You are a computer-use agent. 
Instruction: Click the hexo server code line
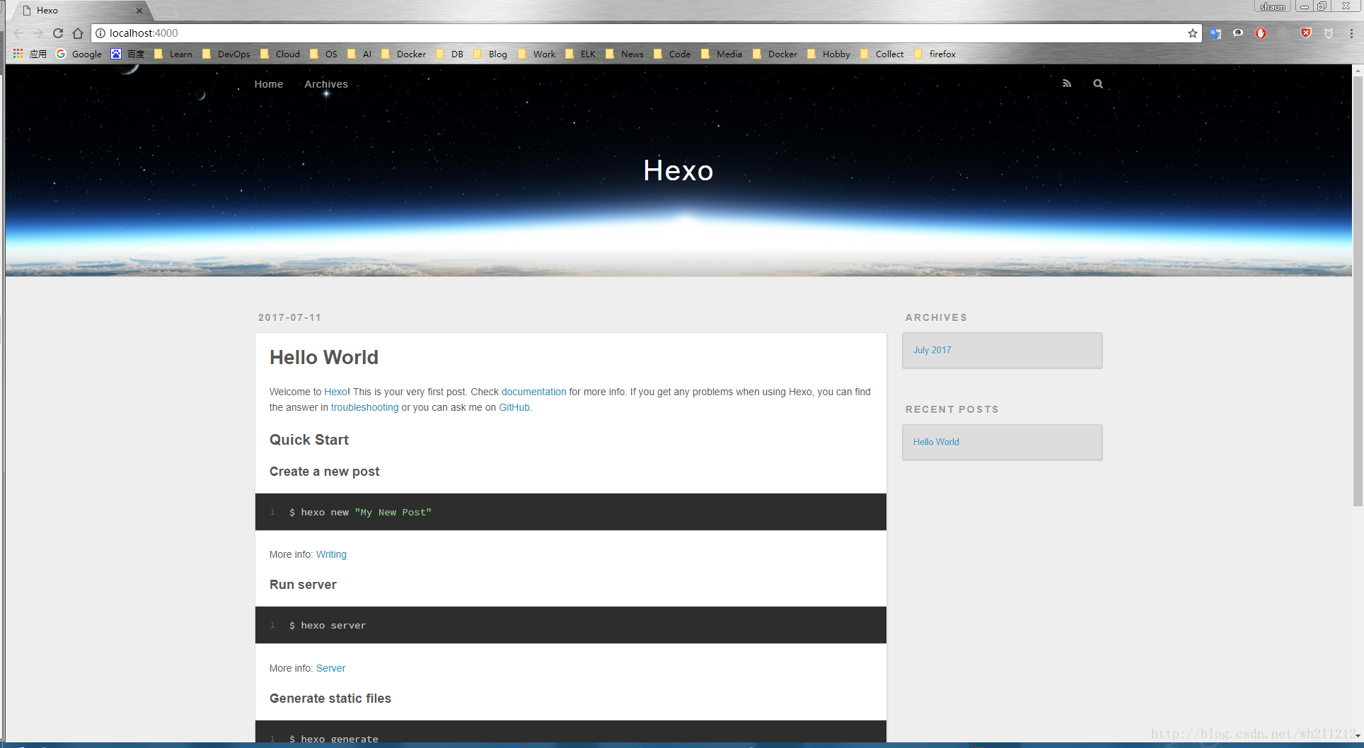pos(328,626)
